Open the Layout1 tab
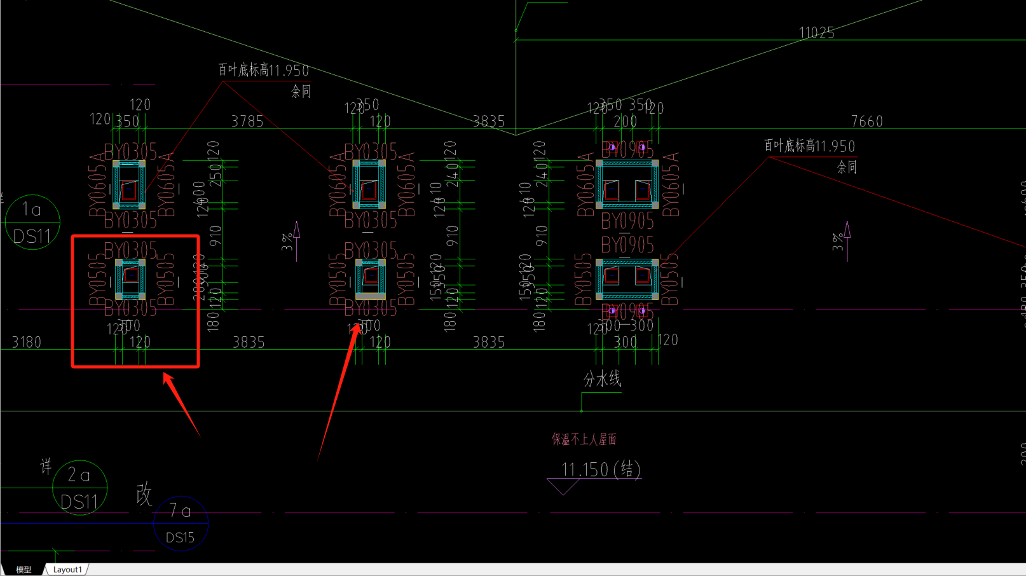Viewport: 1026px width, 576px height. pyautogui.click(x=67, y=570)
